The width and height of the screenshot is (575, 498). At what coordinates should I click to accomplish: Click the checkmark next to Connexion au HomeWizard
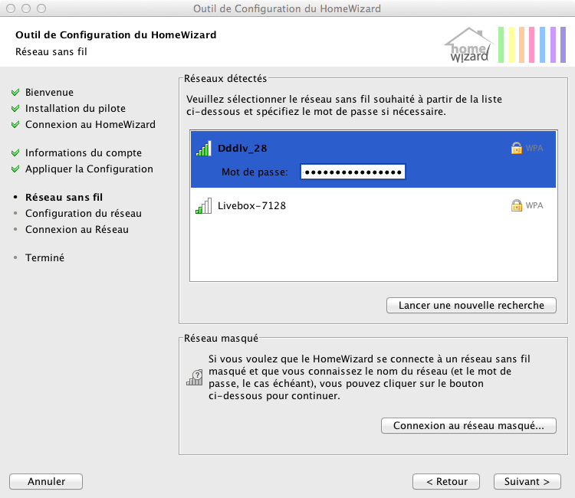tap(15, 125)
